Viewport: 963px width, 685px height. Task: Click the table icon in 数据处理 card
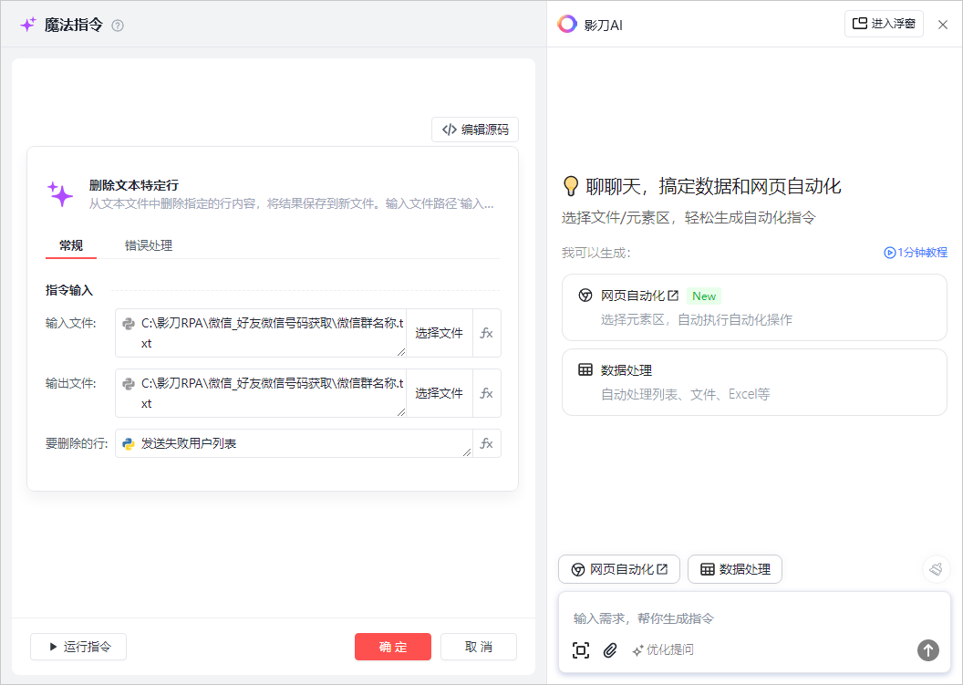tap(585, 369)
